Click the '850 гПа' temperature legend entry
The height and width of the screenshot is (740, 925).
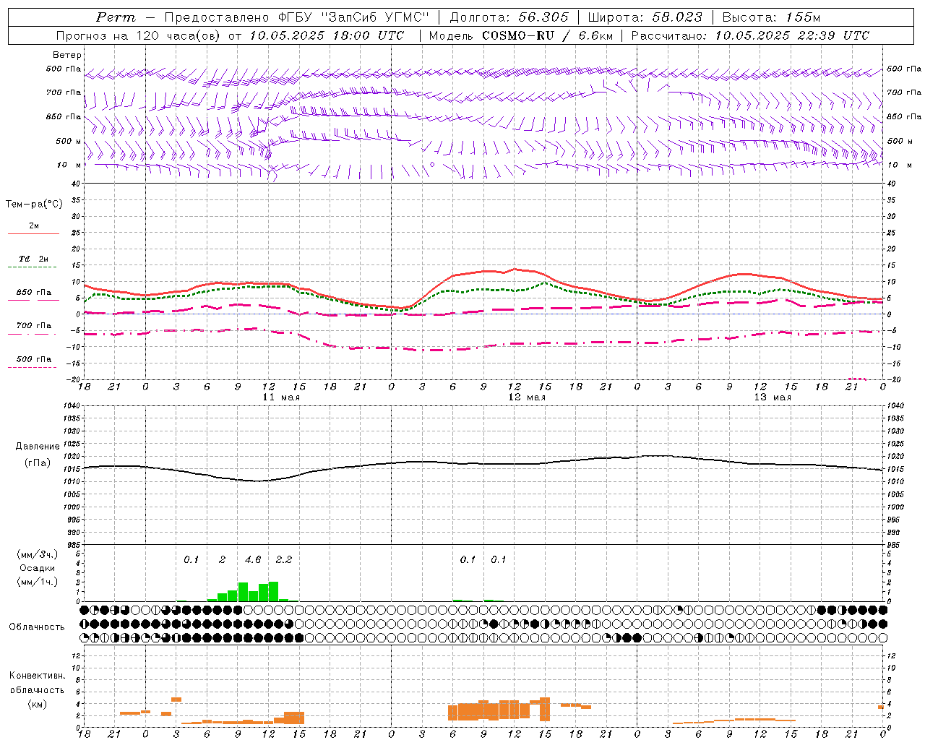coord(34,293)
